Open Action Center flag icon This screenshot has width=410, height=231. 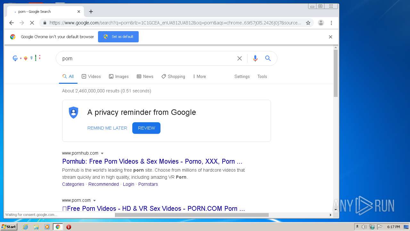(x=380, y=227)
